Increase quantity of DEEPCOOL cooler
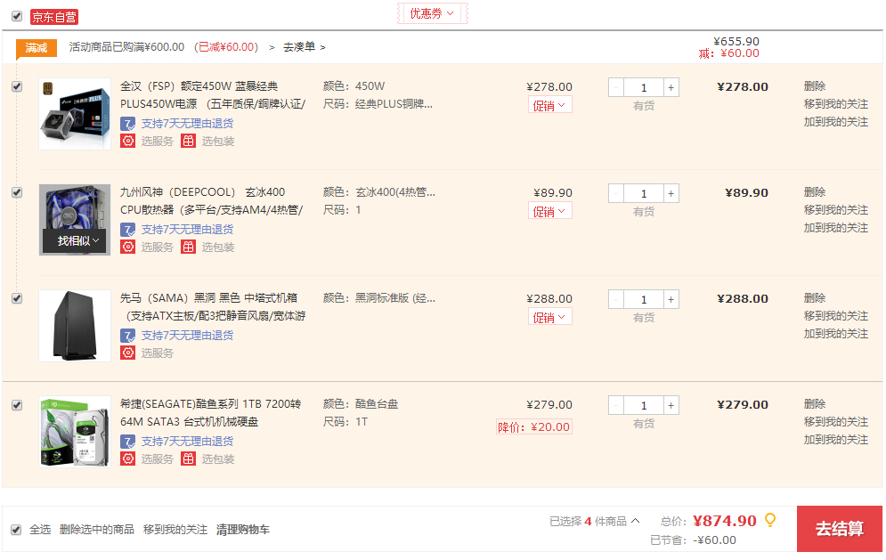 tap(671, 193)
